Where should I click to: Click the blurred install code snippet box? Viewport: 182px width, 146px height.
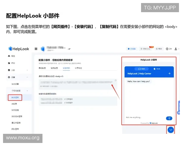coord(78,84)
